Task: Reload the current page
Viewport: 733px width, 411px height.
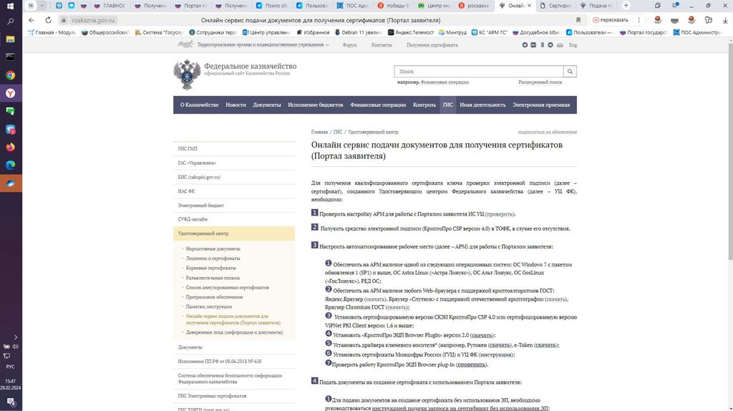Action: tap(48, 20)
